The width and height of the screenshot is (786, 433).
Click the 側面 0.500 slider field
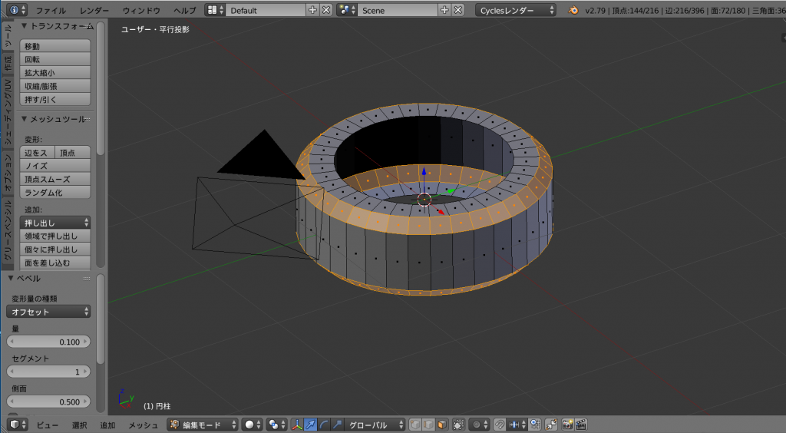pyautogui.click(x=48, y=402)
